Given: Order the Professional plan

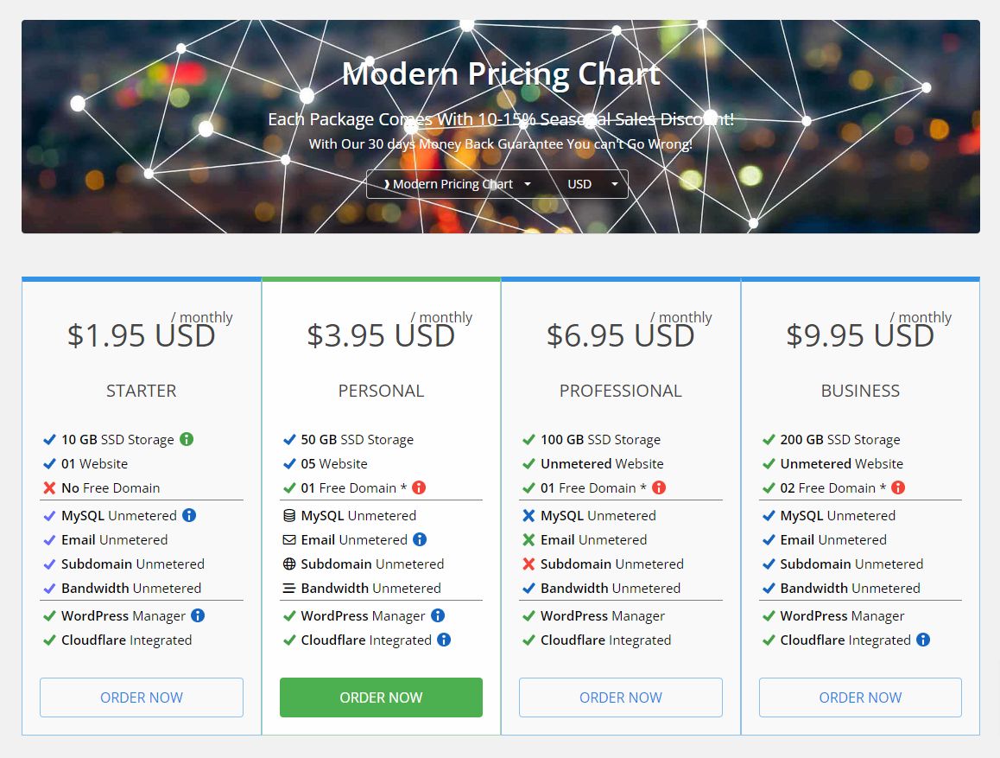Looking at the screenshot, I should (620, 697).
